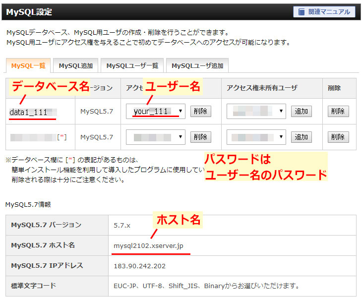
Task: Click the 削除 column header
Action: click(334, 88)
